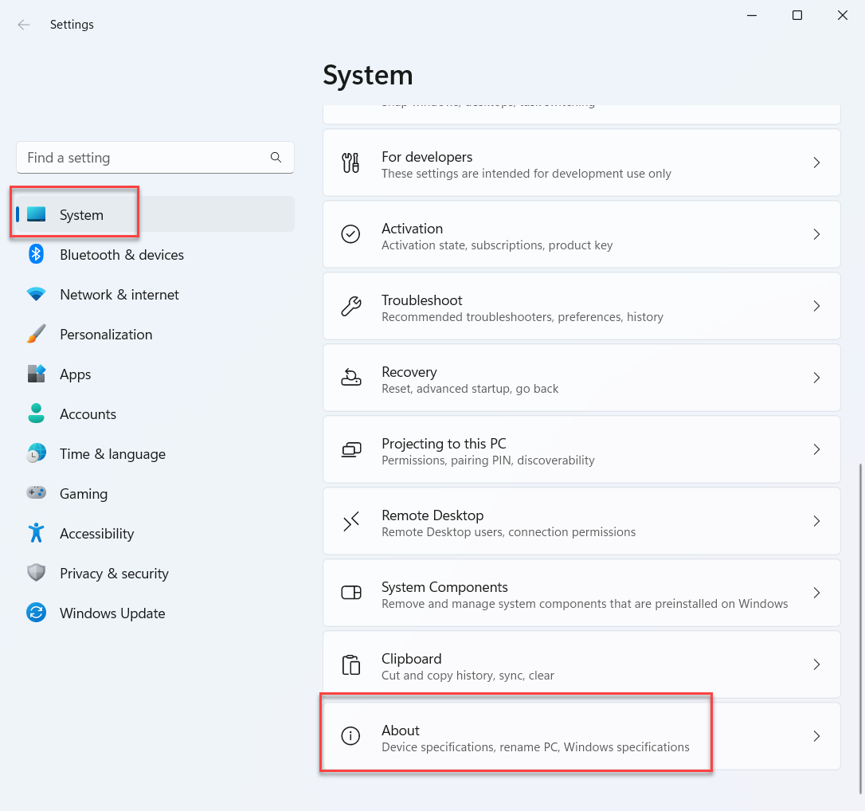This screenshot has width=865, height=811.
Task: Click 'Cut and copy history, sync, clear' text
Action: click(x=468, y=676)
